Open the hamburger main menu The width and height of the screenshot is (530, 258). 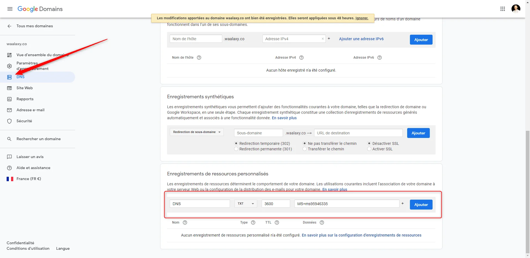(x=10, y=9)
